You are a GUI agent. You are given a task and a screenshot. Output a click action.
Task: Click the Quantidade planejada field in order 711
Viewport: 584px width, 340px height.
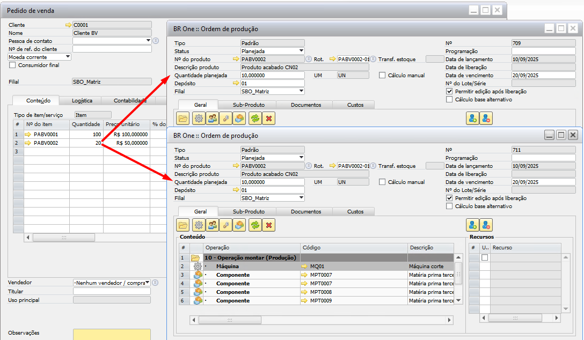(272, 182)
